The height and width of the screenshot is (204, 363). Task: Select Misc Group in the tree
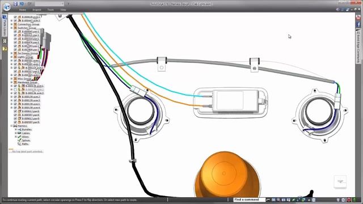pos(24,79)
